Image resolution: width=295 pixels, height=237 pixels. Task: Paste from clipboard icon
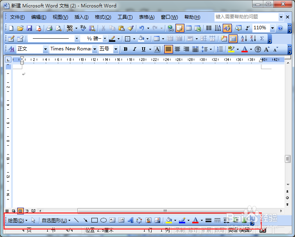(x=122, y=28)
